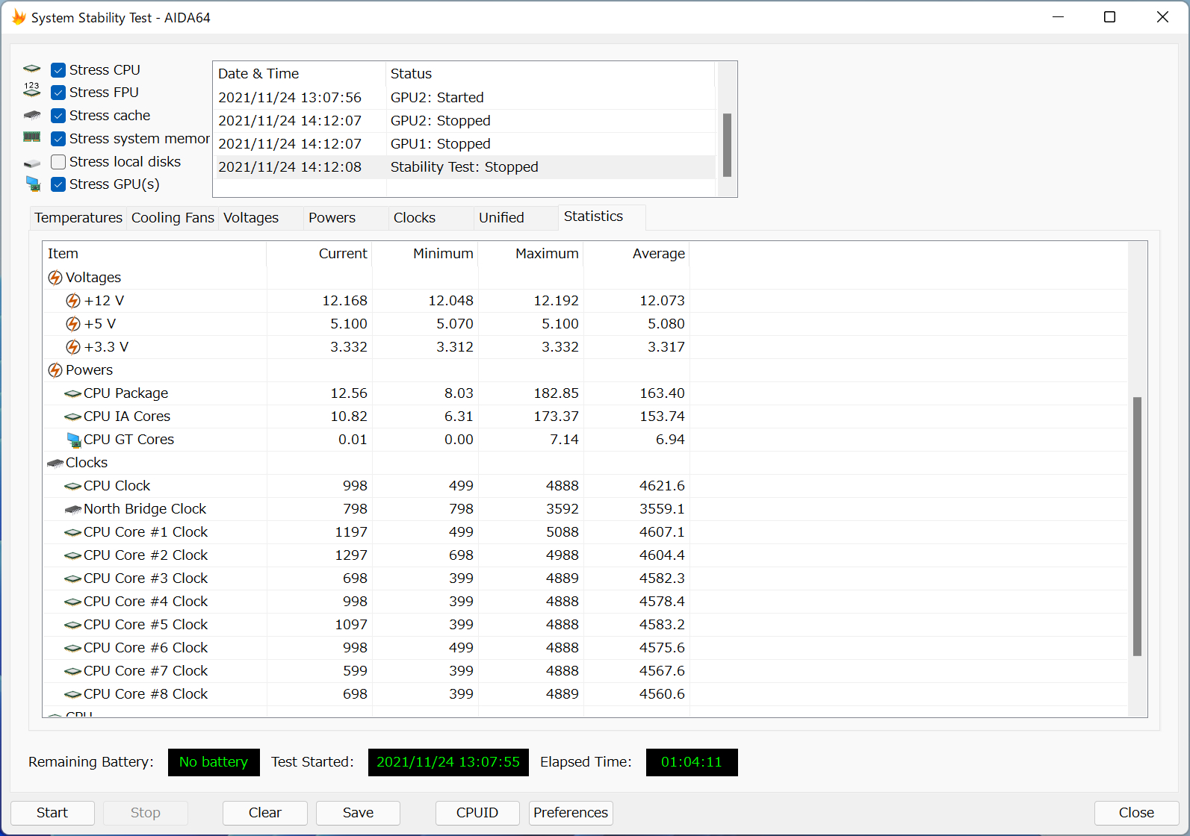Screen dimensions: 1190x836
Task: Click the Clocks group chip icon
Action: (x=55, y=463)
